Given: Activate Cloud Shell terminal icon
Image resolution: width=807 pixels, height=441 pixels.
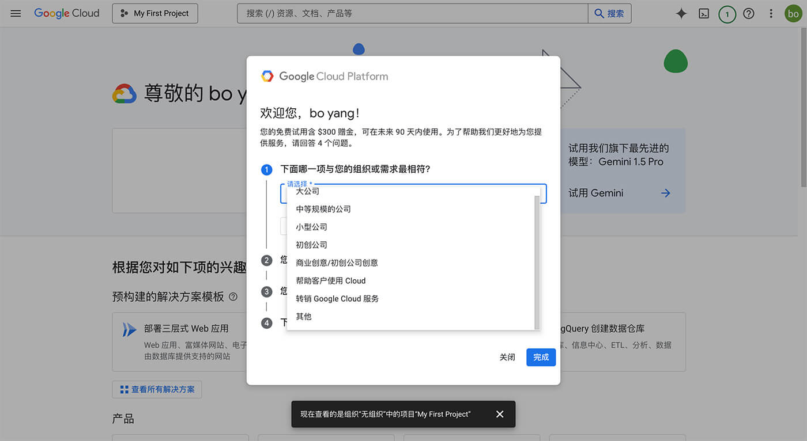Looking at the screenshot, I should (x=704, y=14).
